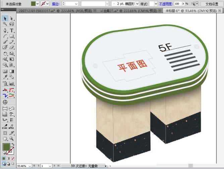Select the Hand pan tool
This screenshot has width=224, height=169.
(x=5, y=138)
